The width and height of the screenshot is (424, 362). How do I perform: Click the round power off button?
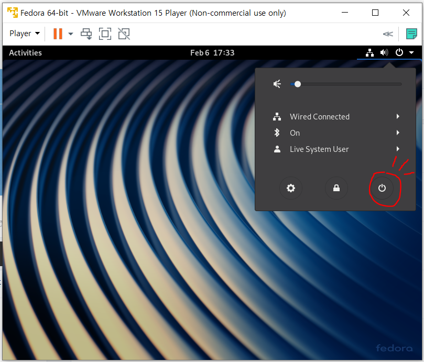382,188
